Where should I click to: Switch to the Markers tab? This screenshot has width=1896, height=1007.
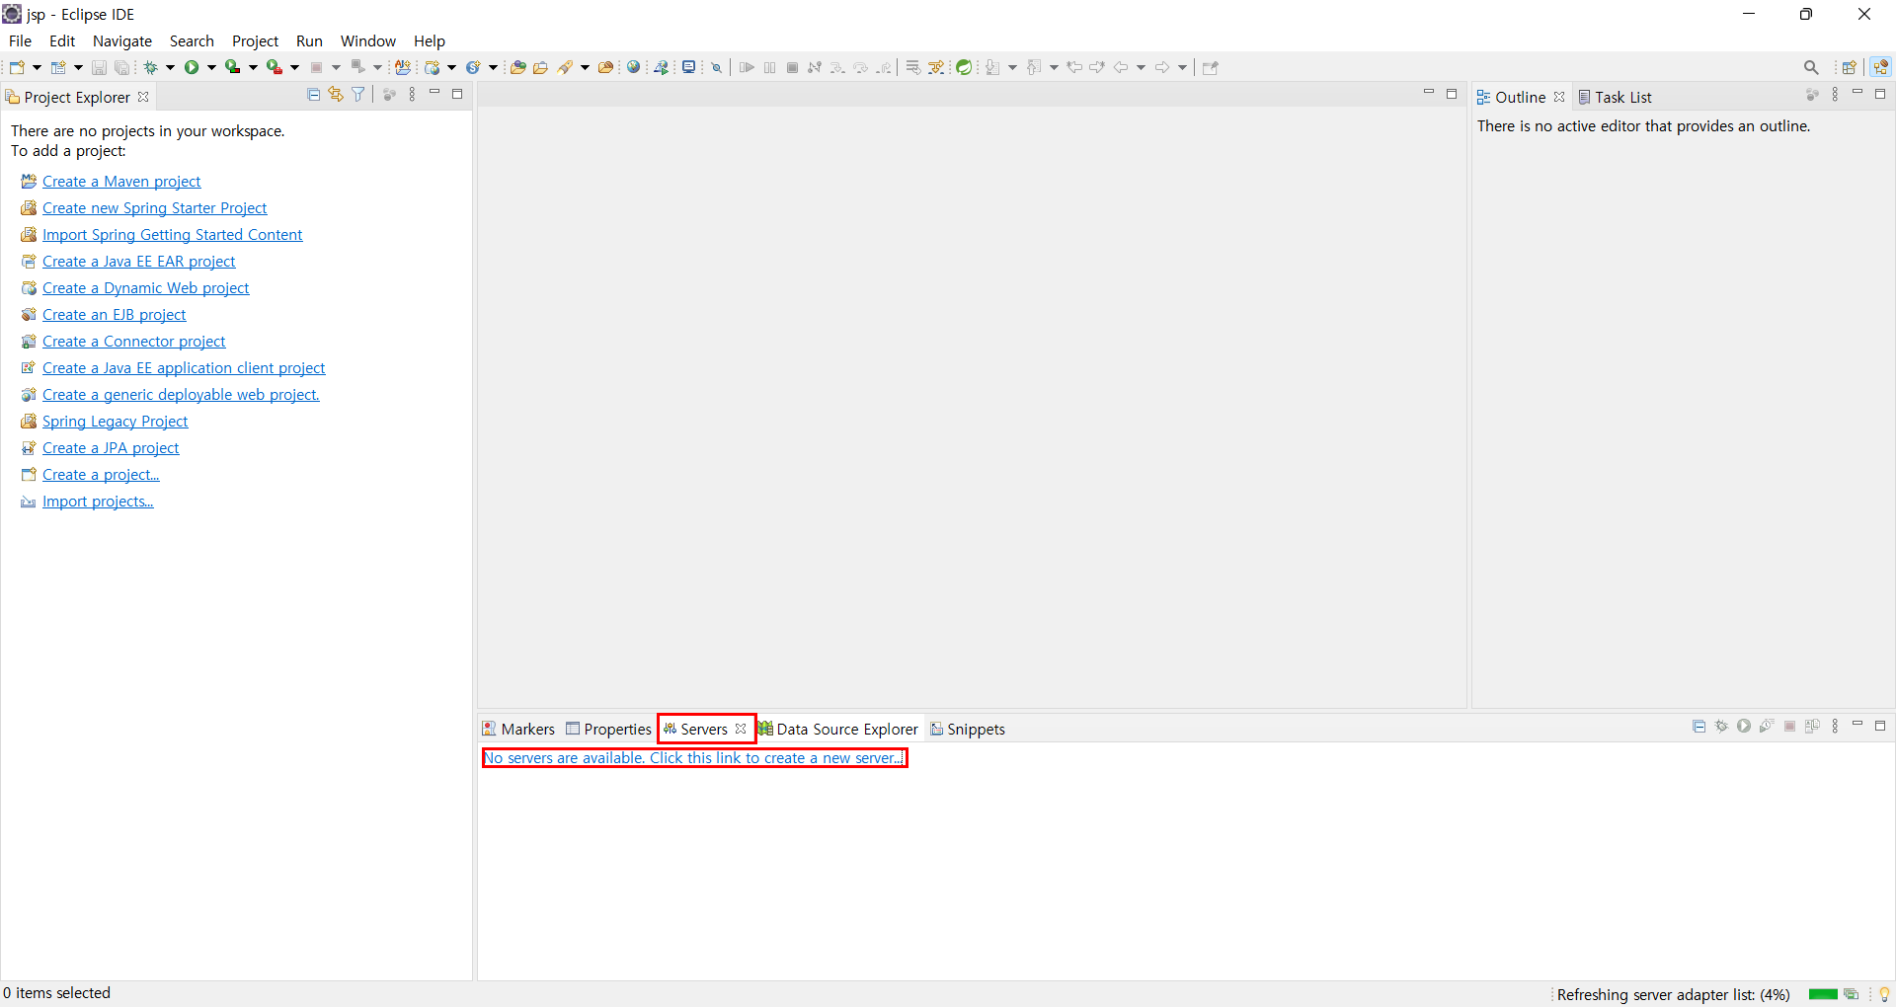[518, 729]
